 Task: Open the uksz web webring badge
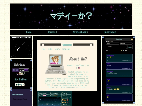(x=24, y=70)
